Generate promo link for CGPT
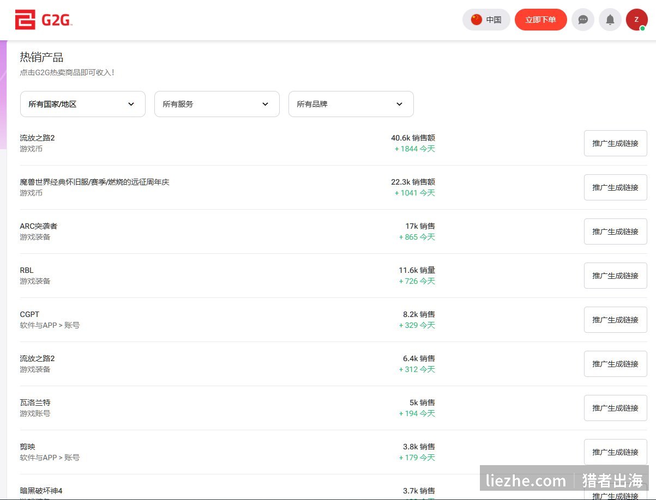 (616, 320)
